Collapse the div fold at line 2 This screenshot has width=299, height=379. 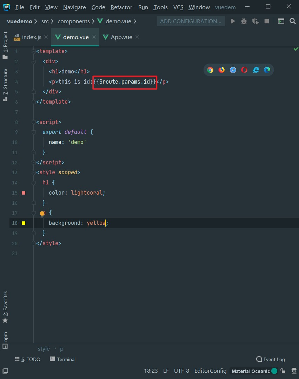[x=34, y=61]
